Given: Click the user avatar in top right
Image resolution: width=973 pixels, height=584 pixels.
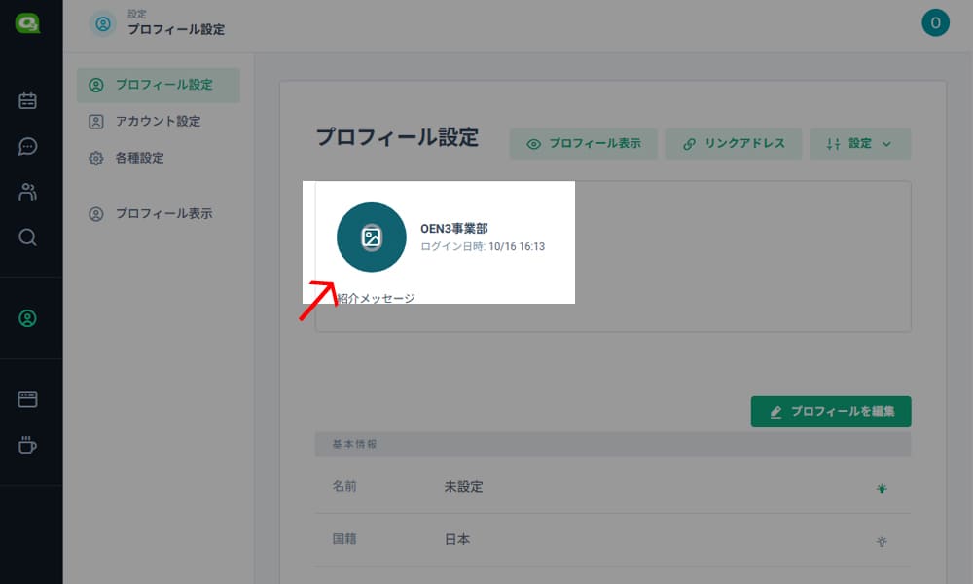Looking at the screenshot, I should [x=935, y=23].
